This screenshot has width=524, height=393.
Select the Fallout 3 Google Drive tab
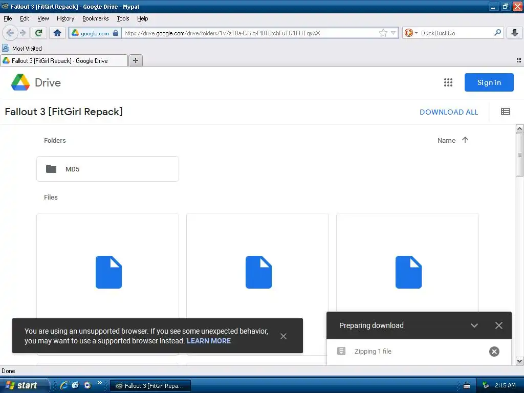click(64, 60)
